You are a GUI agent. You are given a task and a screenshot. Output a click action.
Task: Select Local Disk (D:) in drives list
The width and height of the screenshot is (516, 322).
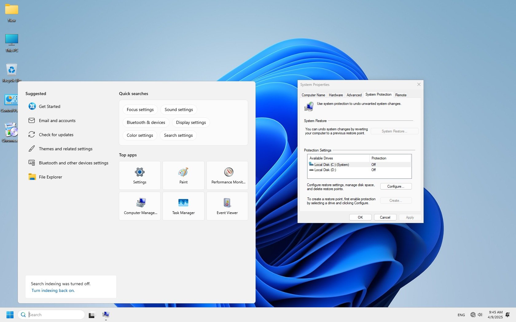click(x=325, y=170)
